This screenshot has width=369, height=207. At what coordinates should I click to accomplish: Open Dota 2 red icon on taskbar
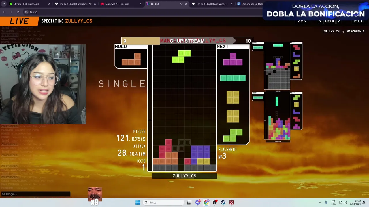[231, 202]
